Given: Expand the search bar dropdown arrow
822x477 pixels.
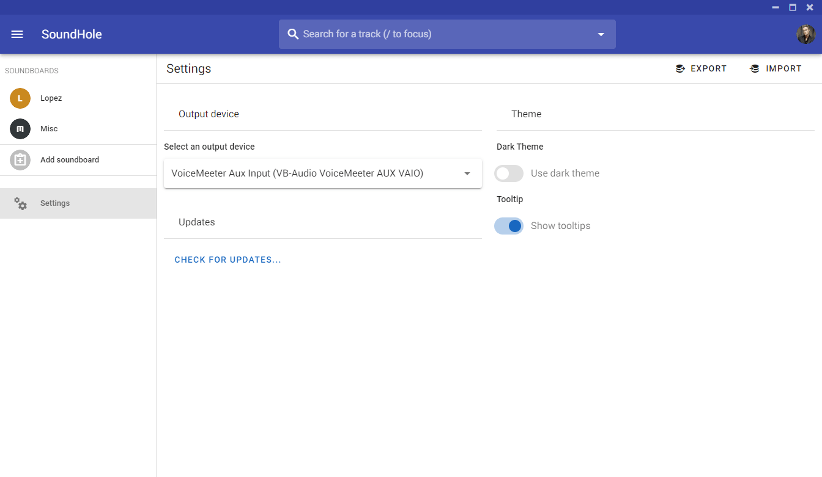Looking at the screenshot, I should 601,34.
